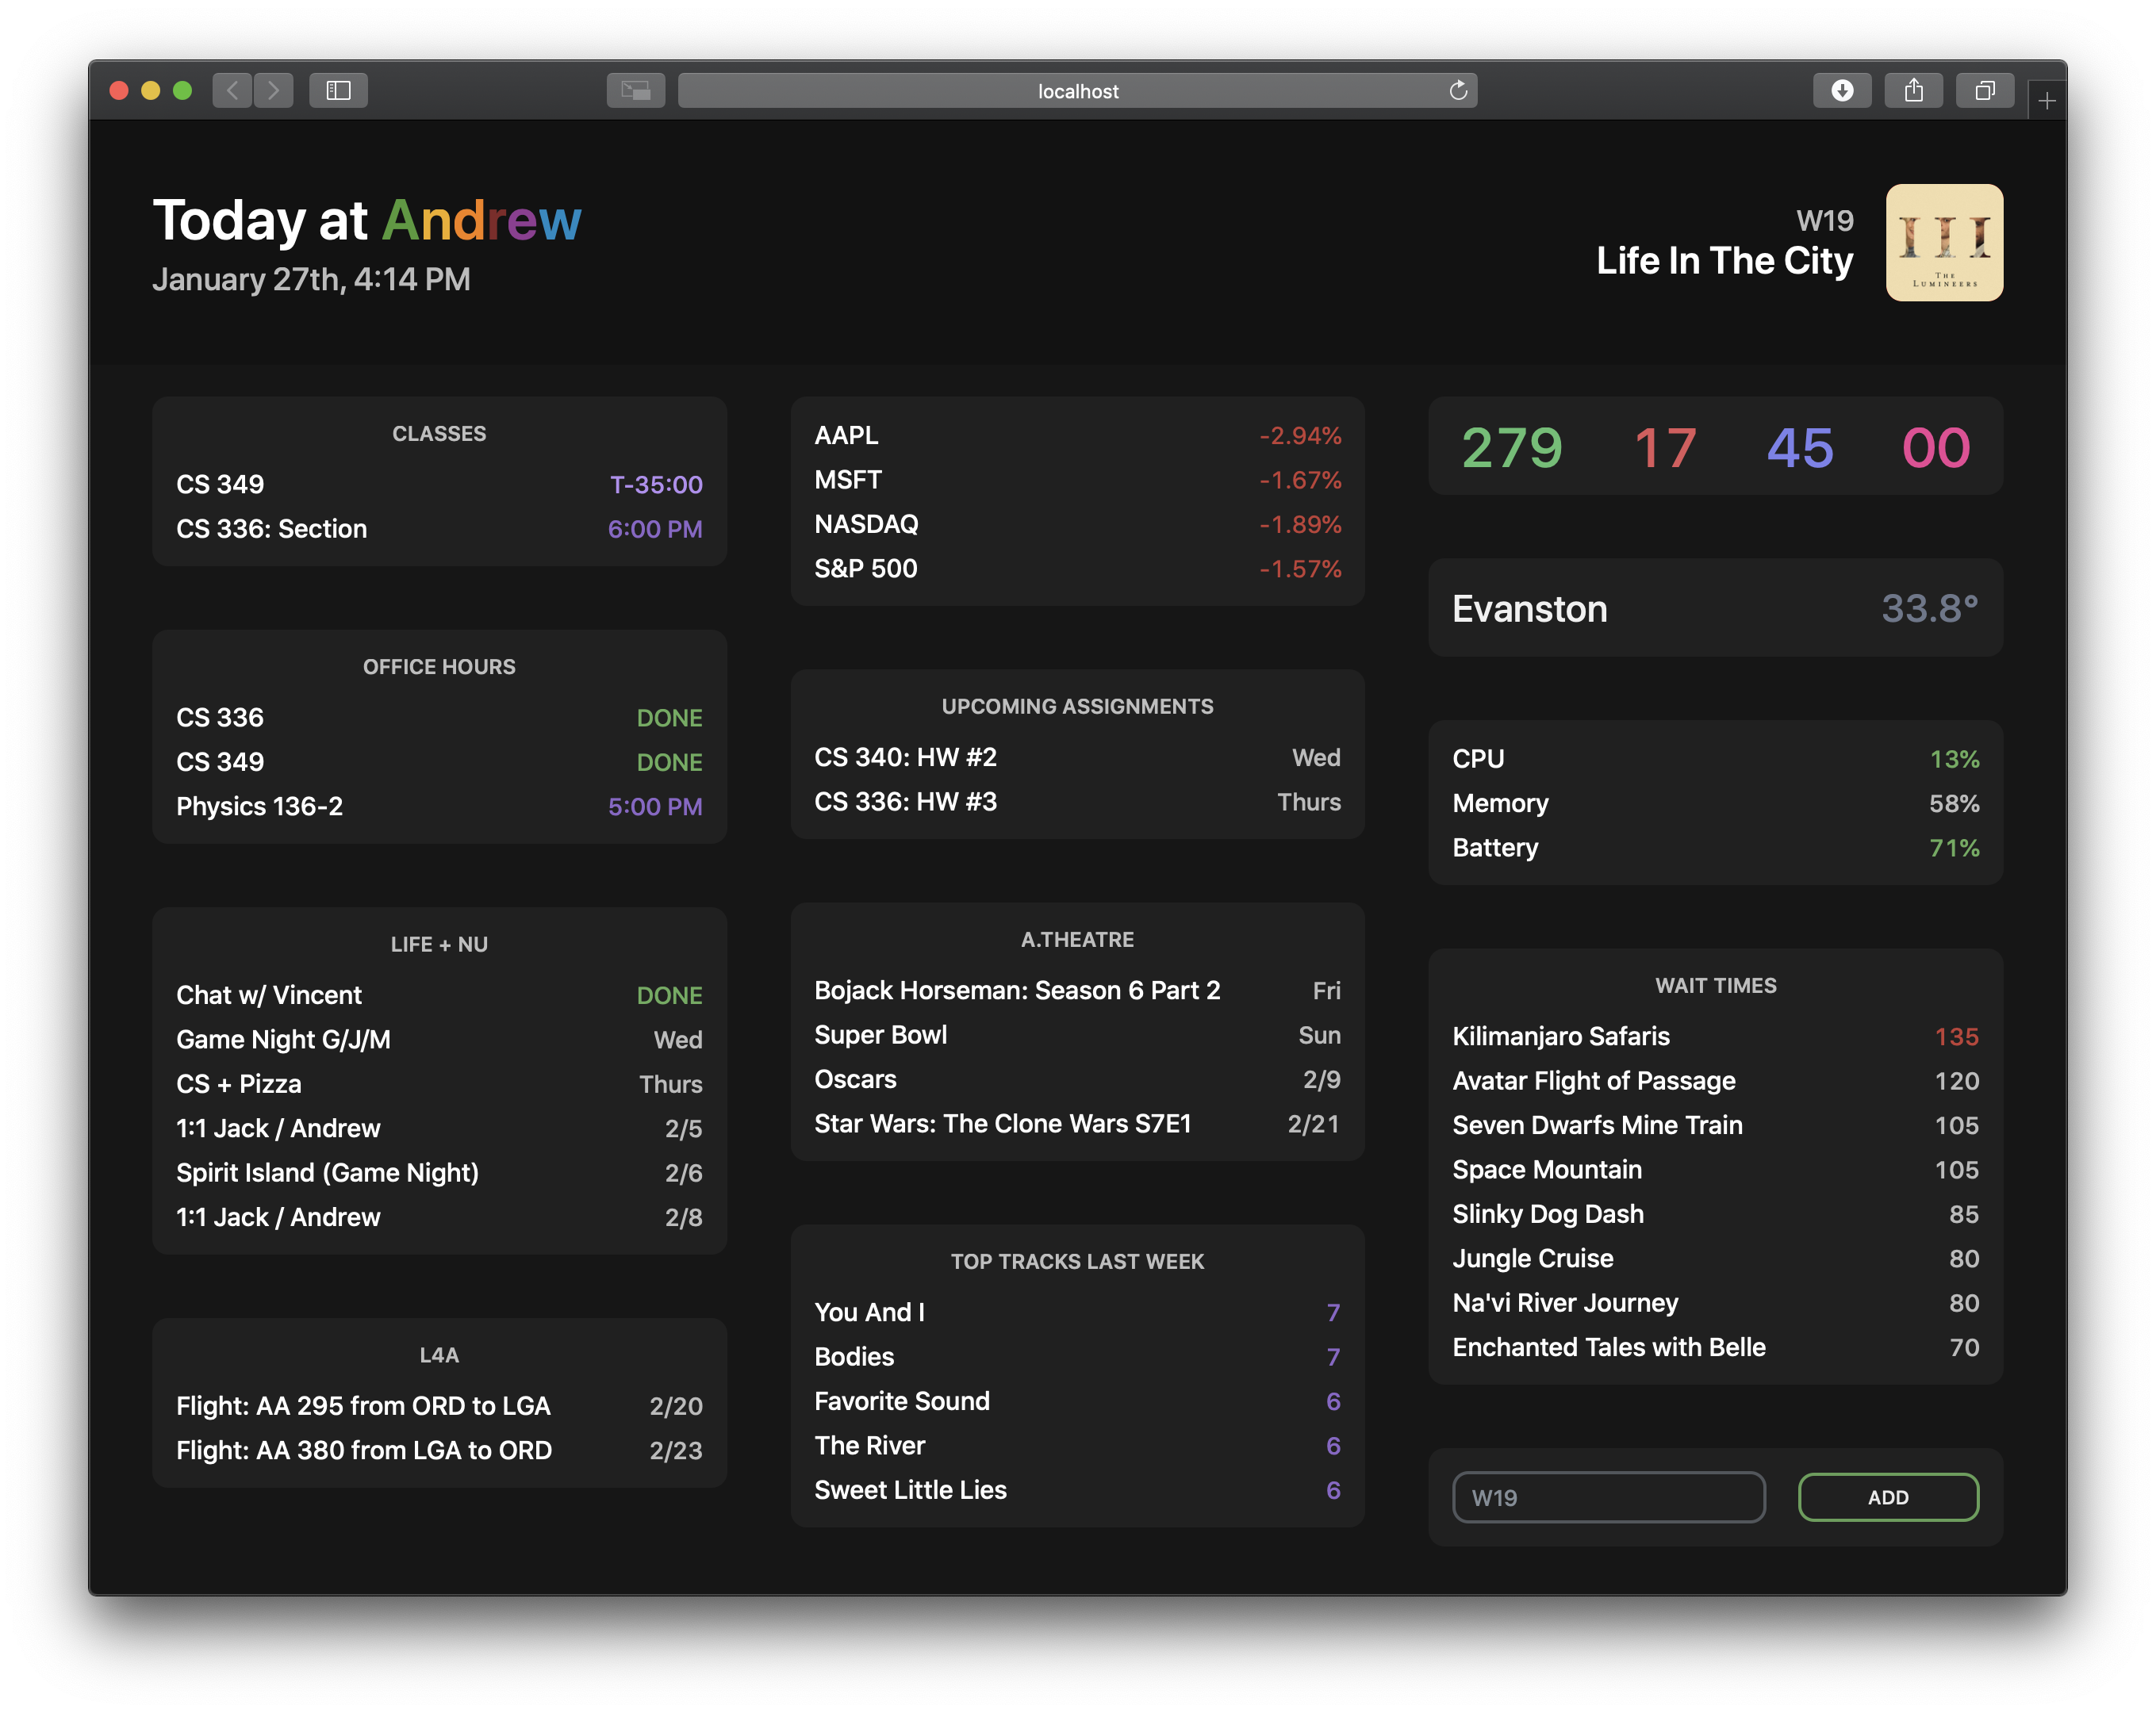Click the Evanston weather card
This screenshot has width=2156, height=1713.
1714,608
